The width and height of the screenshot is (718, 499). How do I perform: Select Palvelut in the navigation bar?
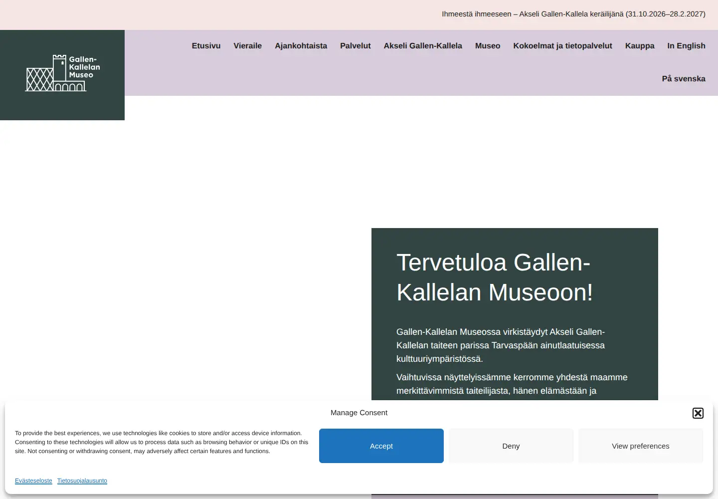tap(355, 46)
